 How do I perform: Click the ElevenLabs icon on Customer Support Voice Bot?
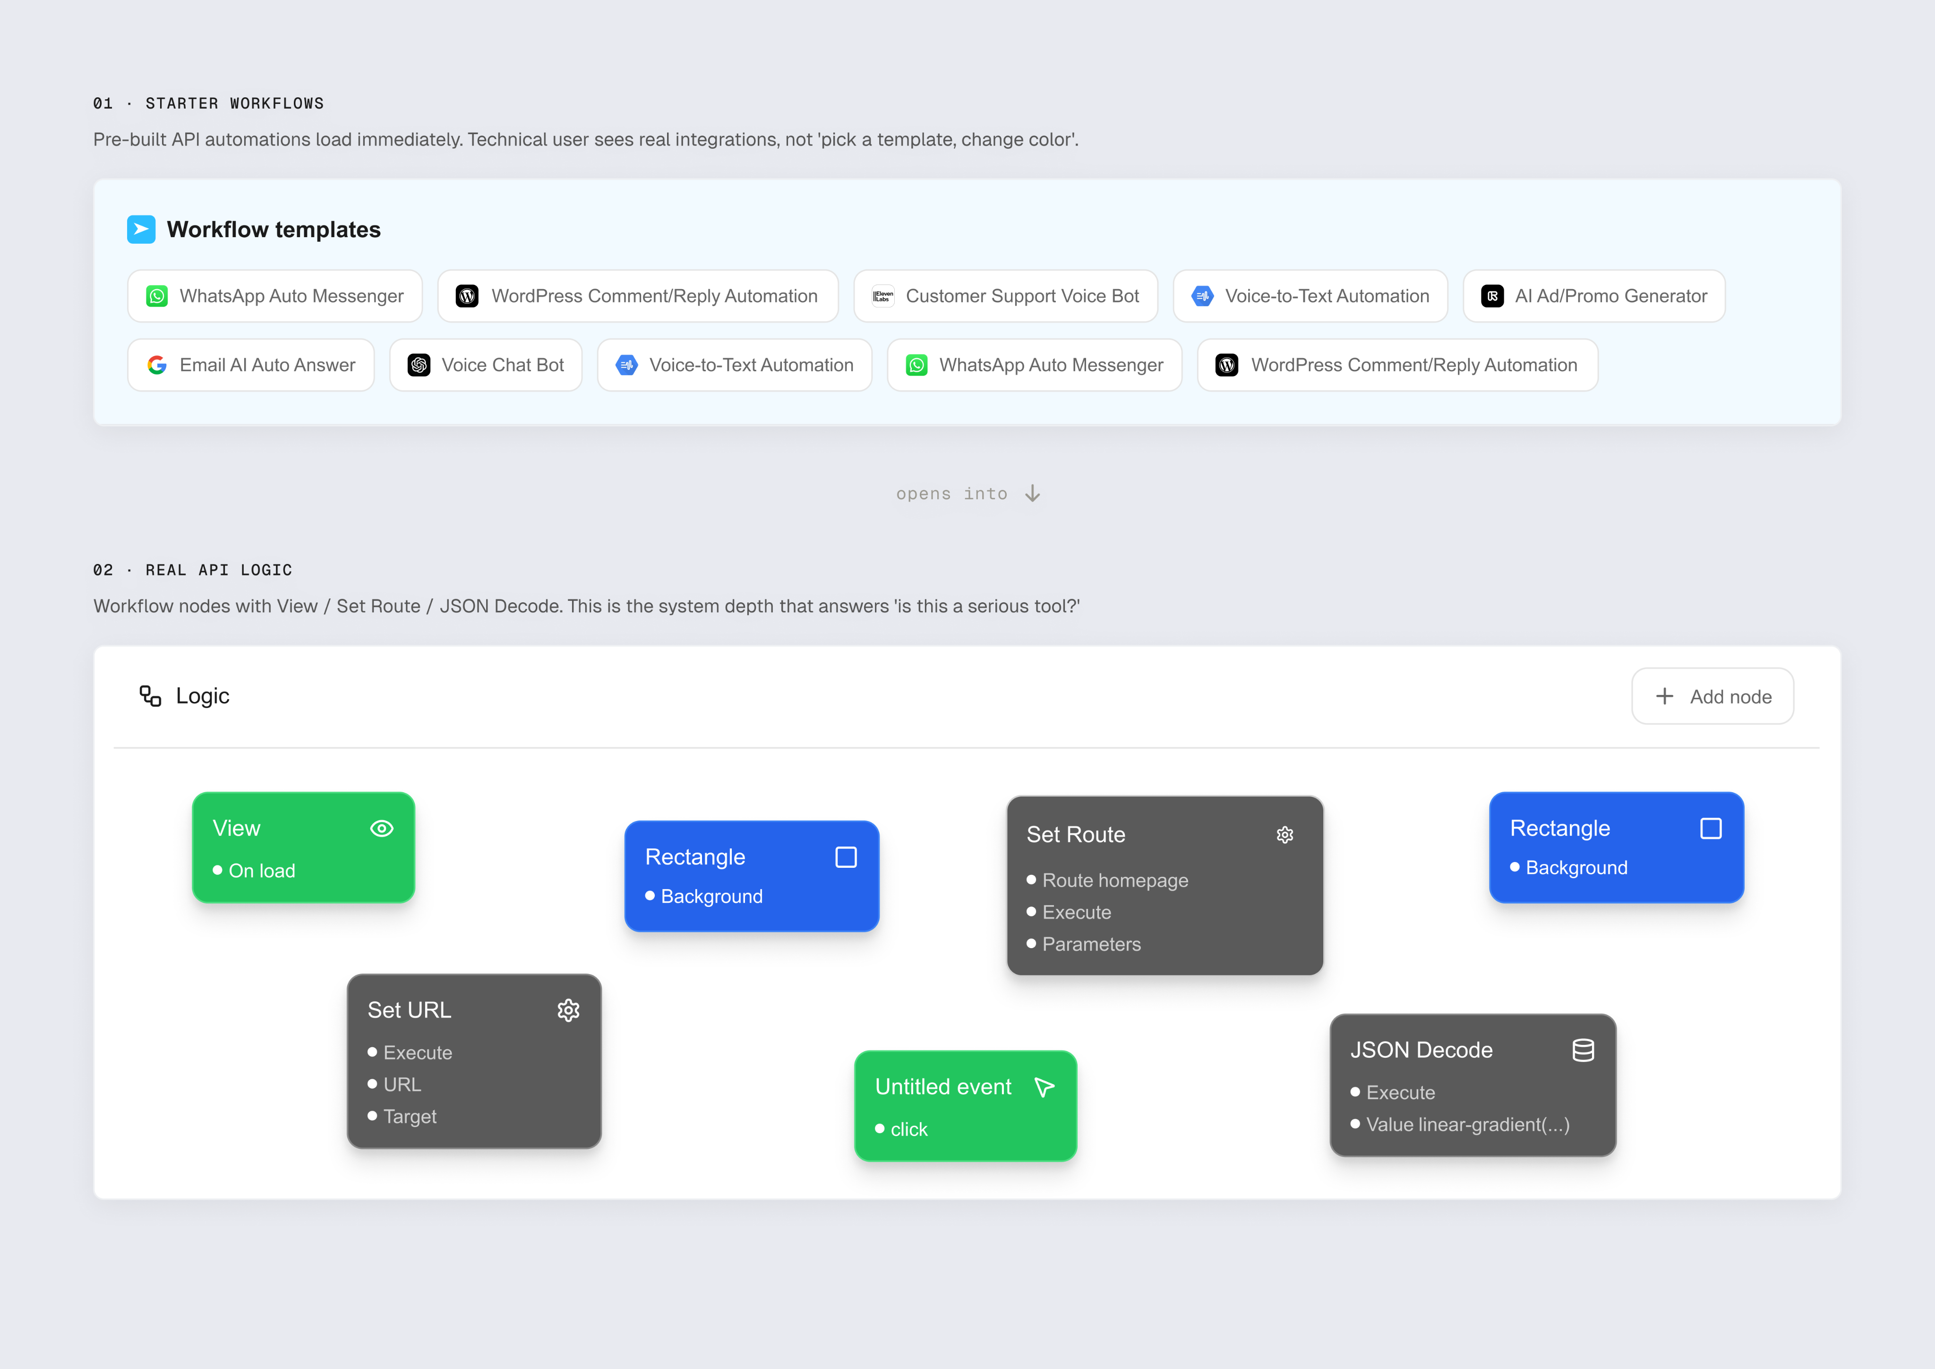tap(882, 296)
